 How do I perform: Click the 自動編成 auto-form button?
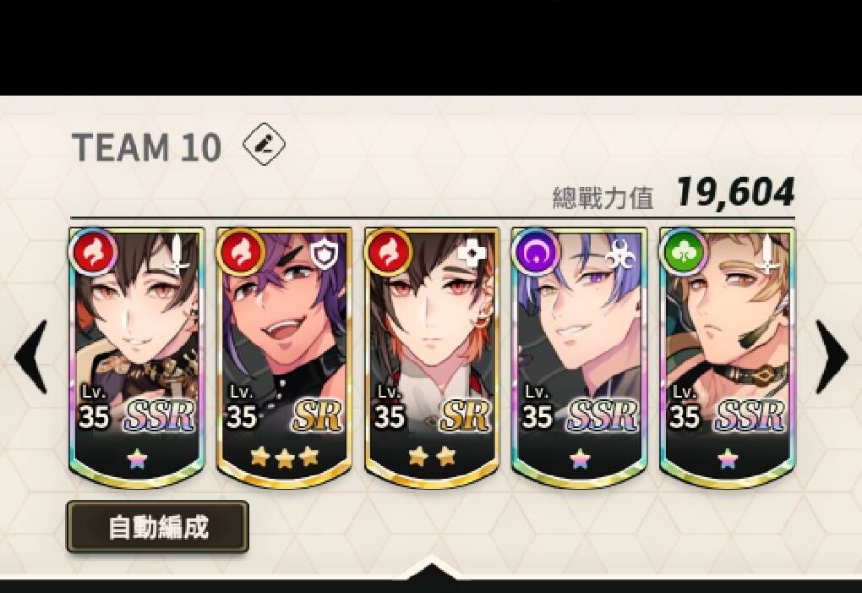click(x=158, y=526)
